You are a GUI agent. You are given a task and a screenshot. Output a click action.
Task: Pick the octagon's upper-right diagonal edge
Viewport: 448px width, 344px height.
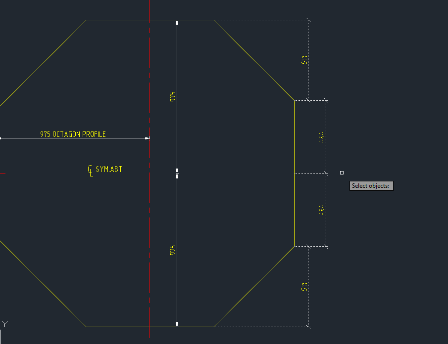coord(254,60)
